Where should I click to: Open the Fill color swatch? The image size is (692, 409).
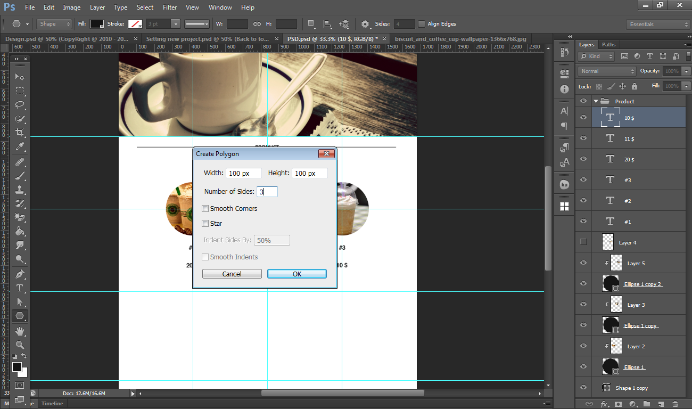97,24
